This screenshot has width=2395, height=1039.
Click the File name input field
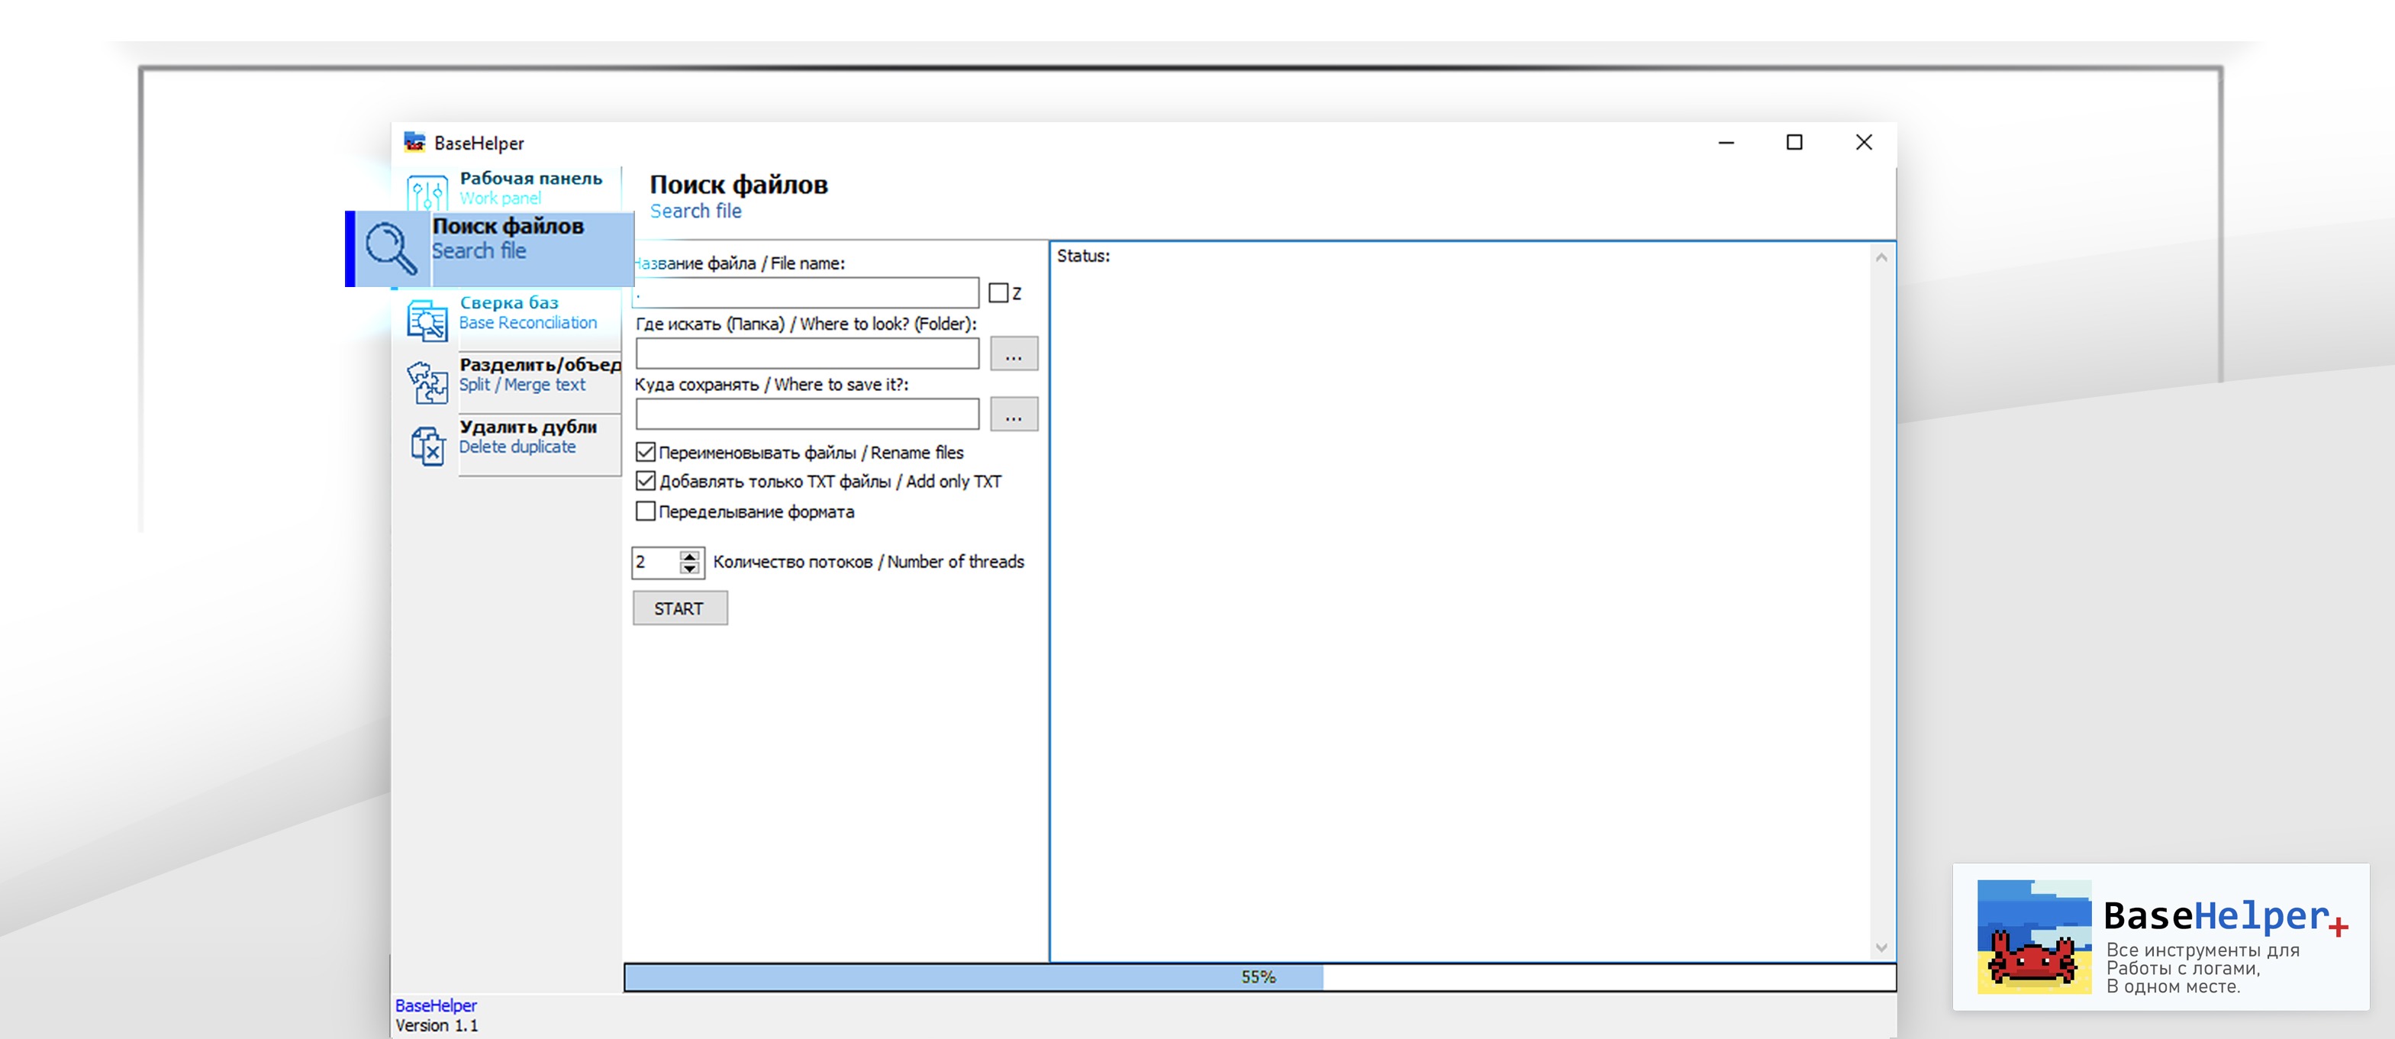[806, 293]
